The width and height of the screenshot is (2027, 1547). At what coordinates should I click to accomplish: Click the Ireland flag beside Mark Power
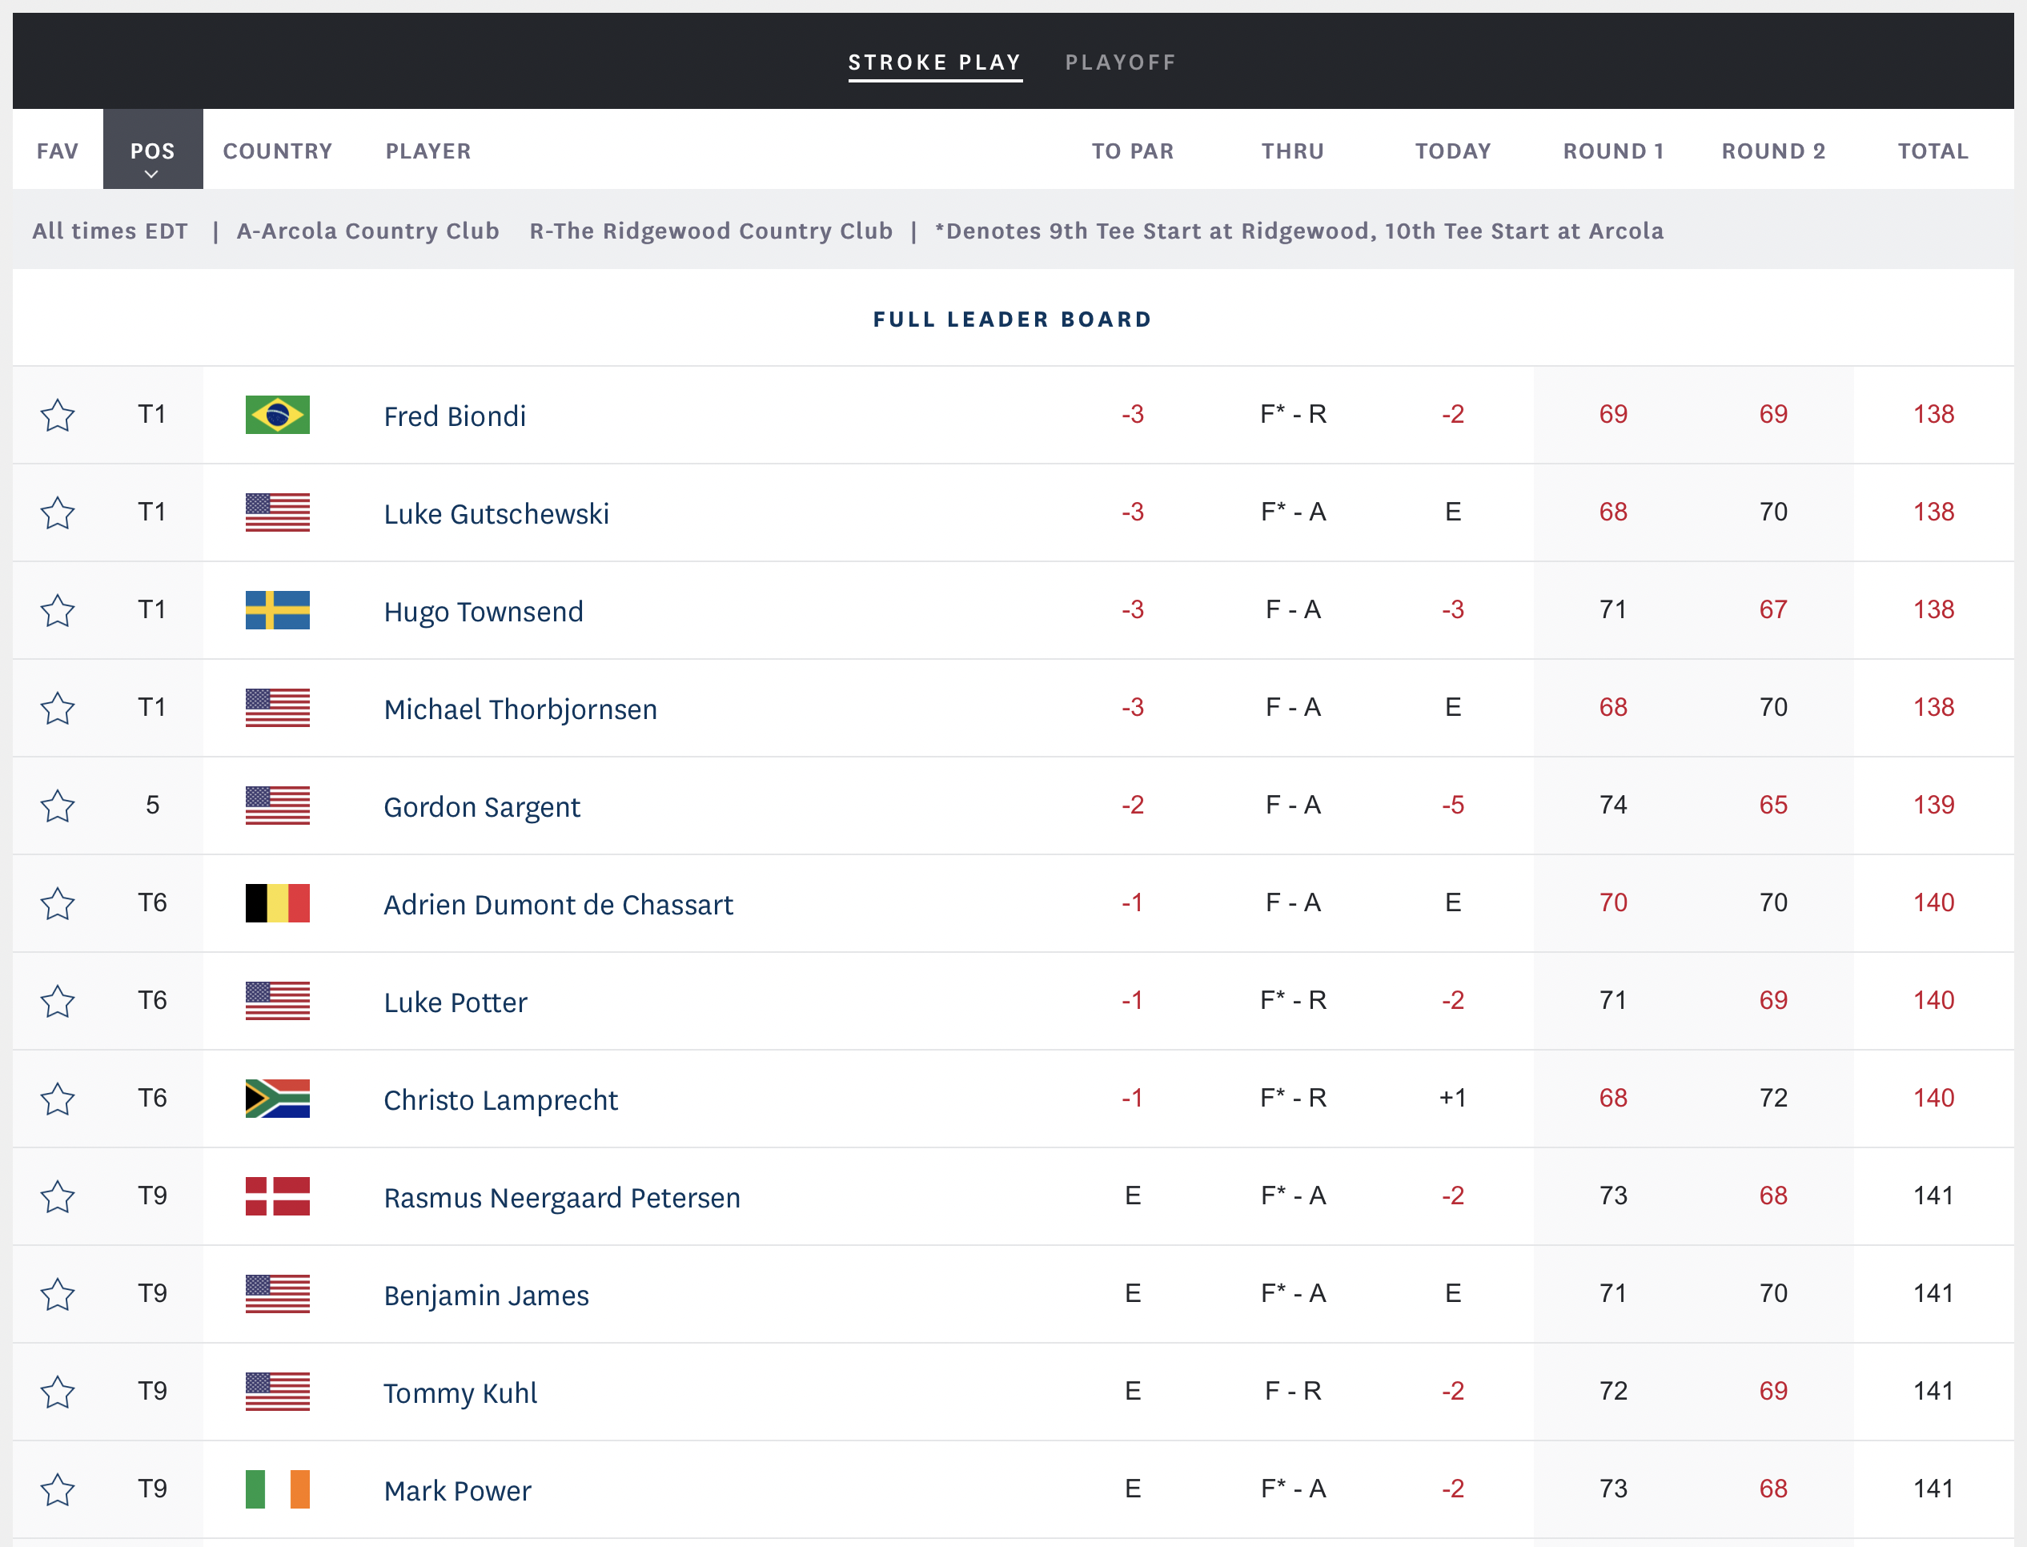pos(277,1489)
